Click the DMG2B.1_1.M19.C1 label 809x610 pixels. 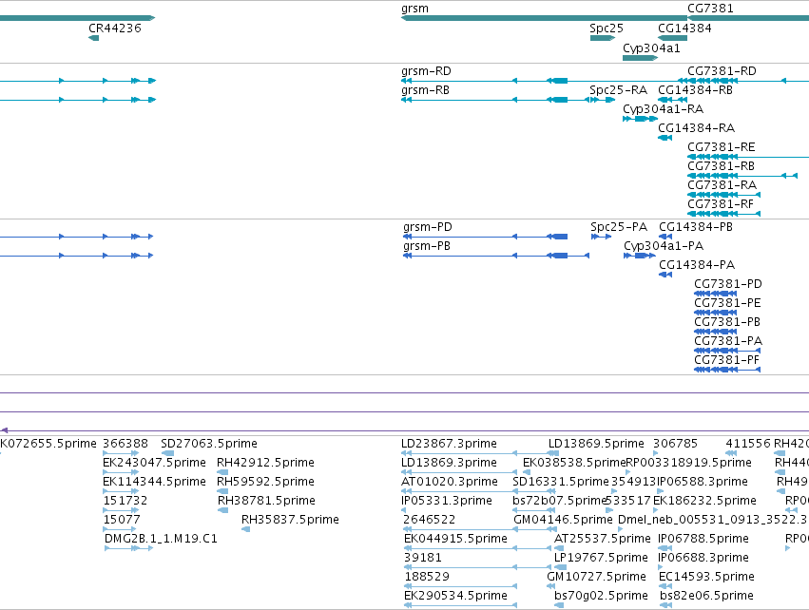(x=161, y=540)
